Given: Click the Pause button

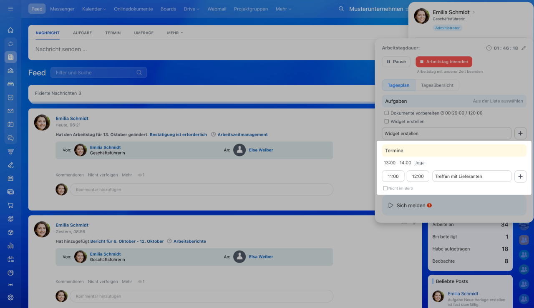Looking at the screenshot, I should pyautogui.click(x=396, y=62).
